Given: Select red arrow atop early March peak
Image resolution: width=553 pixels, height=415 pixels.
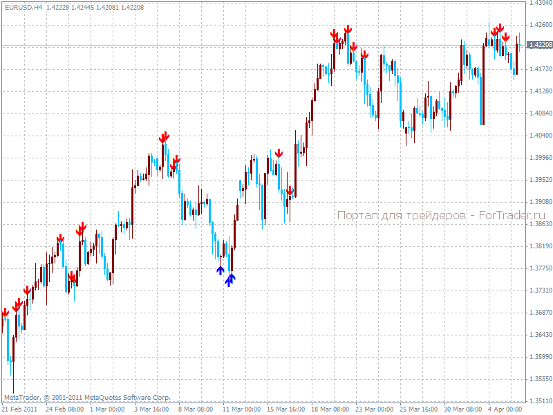Looking at the screenshot, I should click(x=165, y=137).
